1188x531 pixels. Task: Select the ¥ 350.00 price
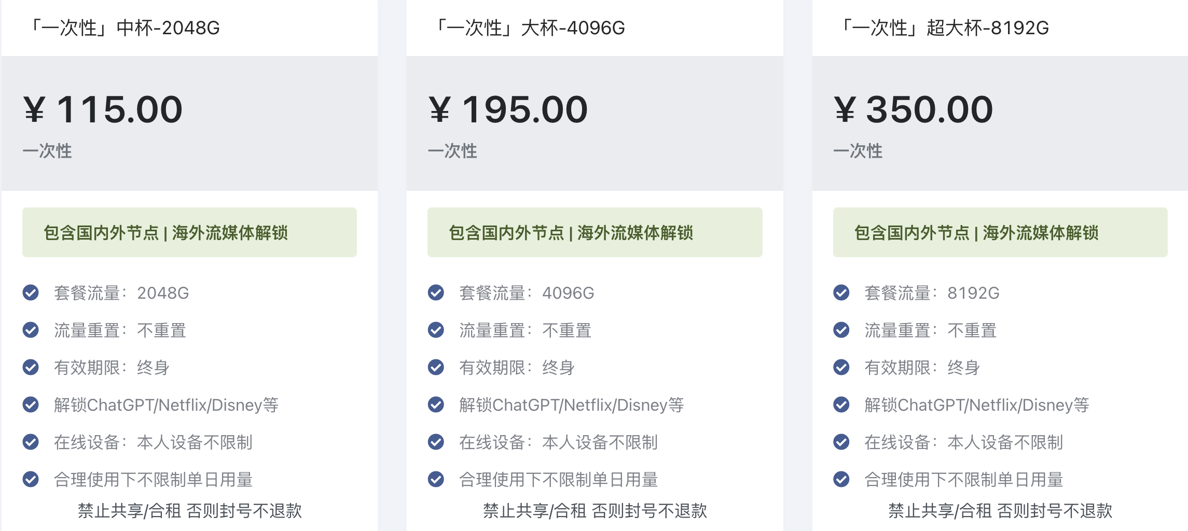[914, 110]
